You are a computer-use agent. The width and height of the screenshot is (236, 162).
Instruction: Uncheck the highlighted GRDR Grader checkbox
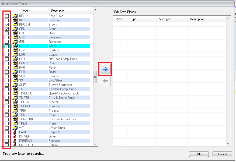point(7,46)
